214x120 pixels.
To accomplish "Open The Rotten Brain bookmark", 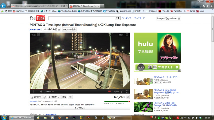I will [x=67, y=11].
